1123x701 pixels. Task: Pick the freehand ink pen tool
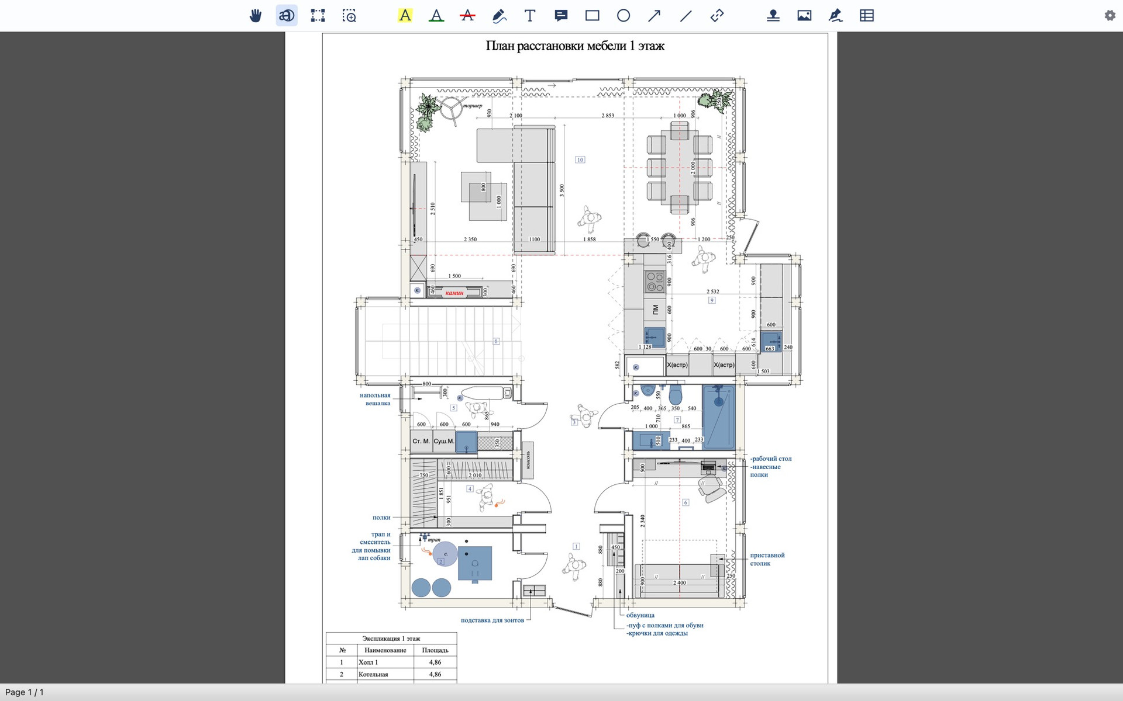click(x=499, y=16)
